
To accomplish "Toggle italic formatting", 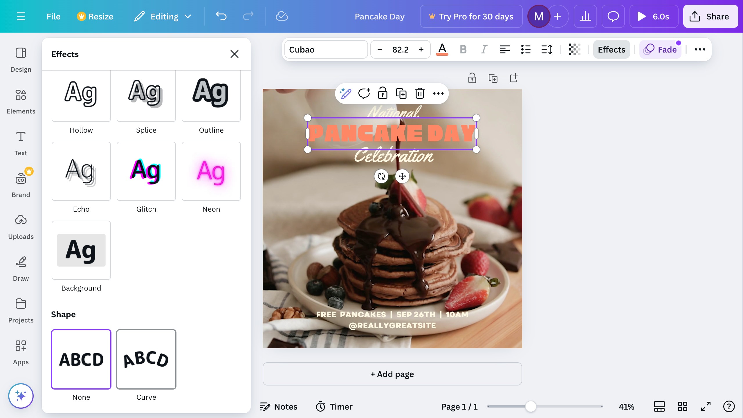I will (484, 50).
